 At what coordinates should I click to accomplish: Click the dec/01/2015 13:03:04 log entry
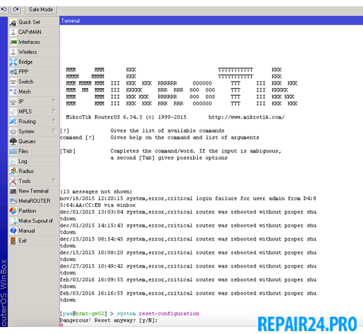coord(188,216)
